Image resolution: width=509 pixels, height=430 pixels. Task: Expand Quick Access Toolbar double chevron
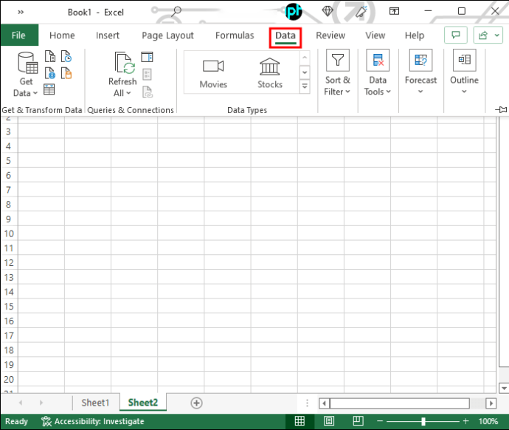click(x=21, y=12)
